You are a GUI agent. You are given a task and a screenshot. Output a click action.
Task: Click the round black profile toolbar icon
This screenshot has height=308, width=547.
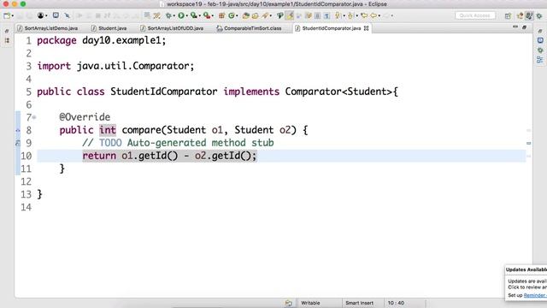(x=40, y=15)
